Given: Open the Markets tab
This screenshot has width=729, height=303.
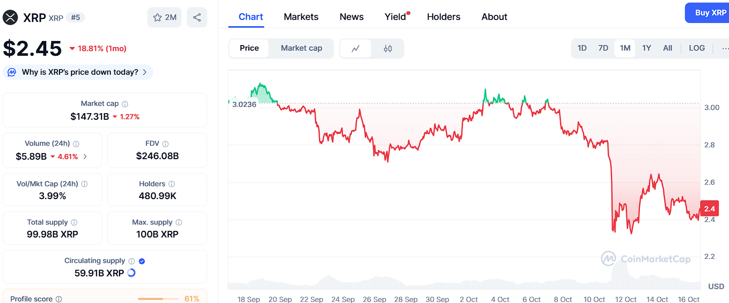Looking at the screenshot, I should (301, 17).
